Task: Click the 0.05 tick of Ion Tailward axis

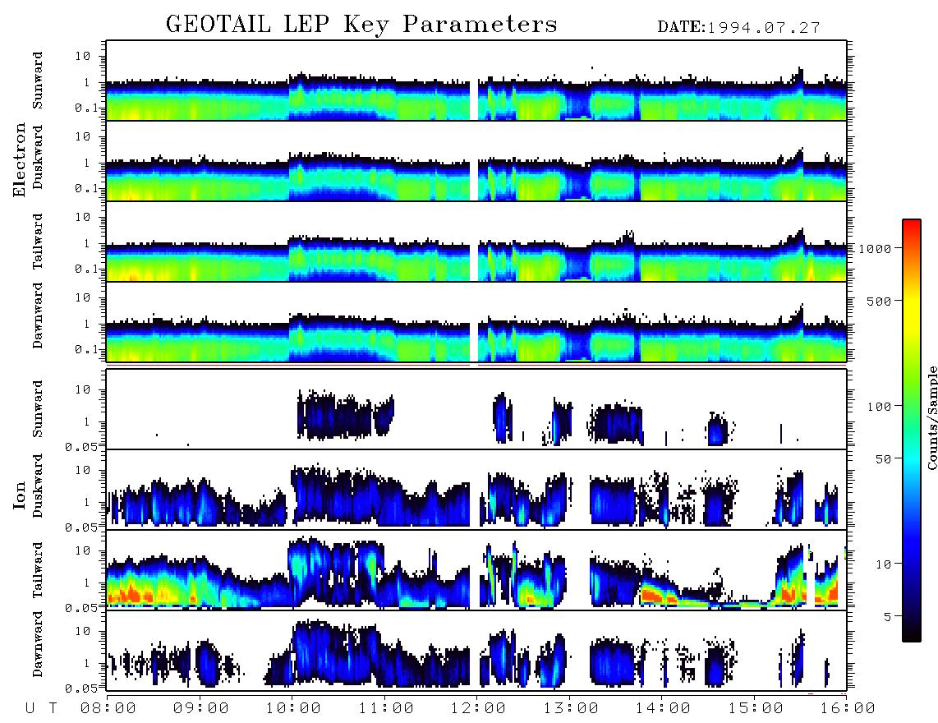Action: (x=80, y=607)
